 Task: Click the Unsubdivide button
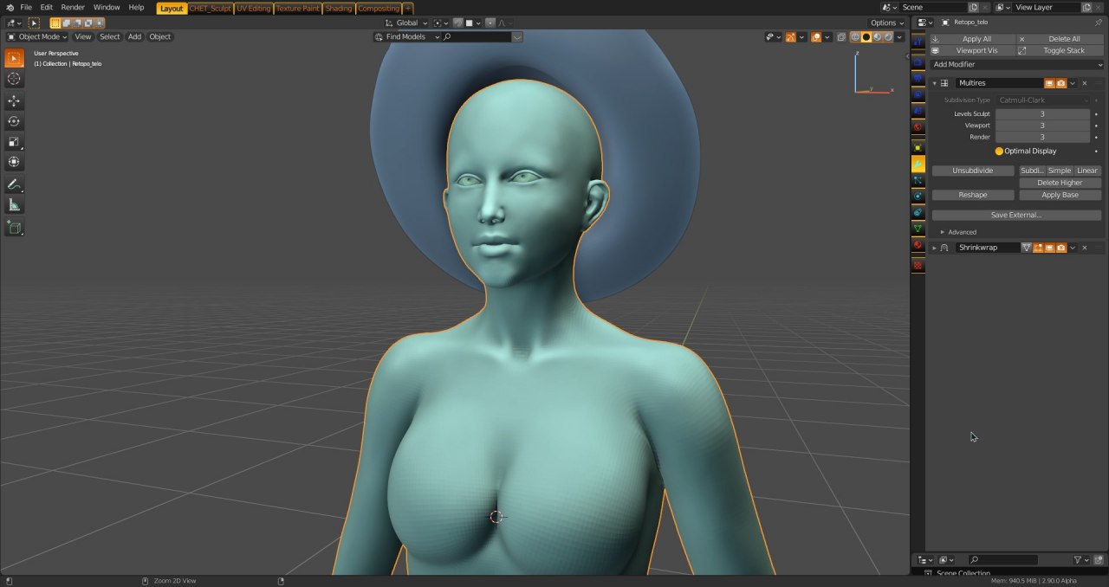tap(972, 171)
